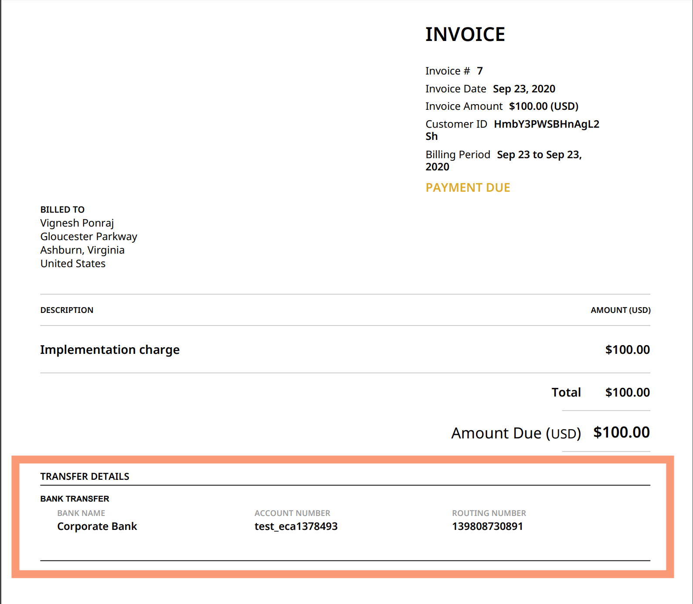Click the Amount Due (USD) label
693x604 pixels.
tap(516, 433)
